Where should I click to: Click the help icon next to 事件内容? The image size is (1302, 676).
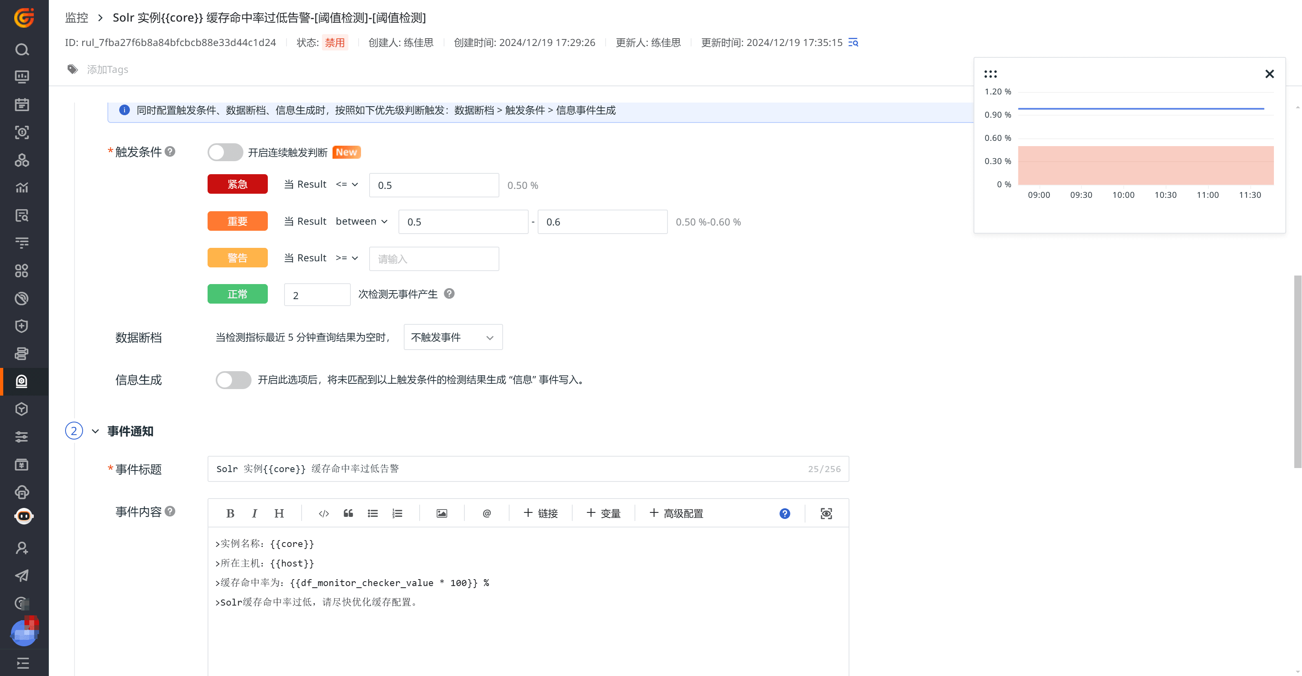171,511
